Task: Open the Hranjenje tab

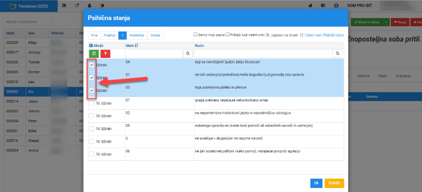Action: 403,76
